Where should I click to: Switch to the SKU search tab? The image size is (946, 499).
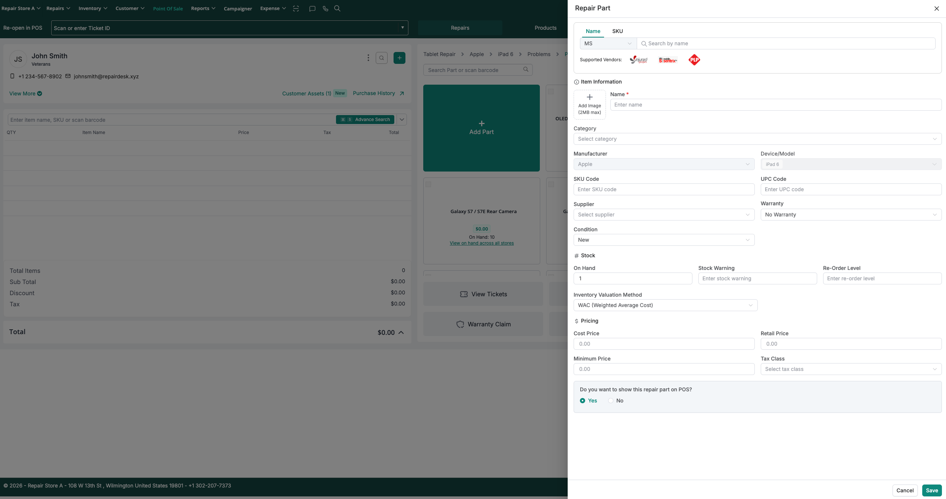617,31
